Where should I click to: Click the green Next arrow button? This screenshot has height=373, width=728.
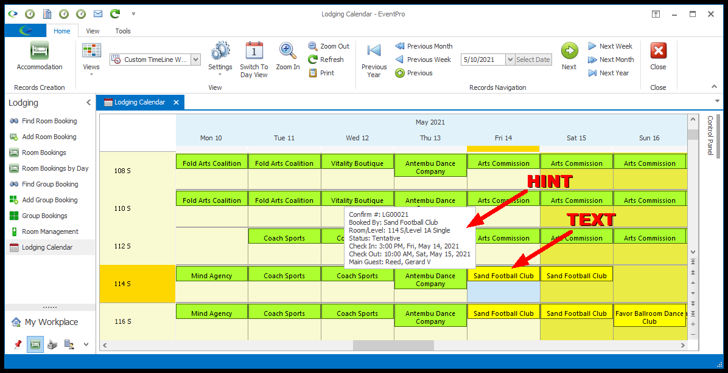pyautogui.click(x=569, y=56)
